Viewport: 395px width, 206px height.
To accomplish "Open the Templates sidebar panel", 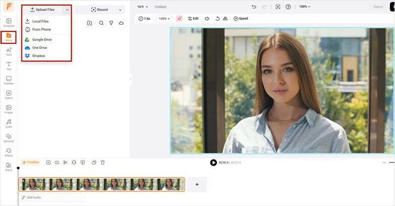I will tap(9, 23).
